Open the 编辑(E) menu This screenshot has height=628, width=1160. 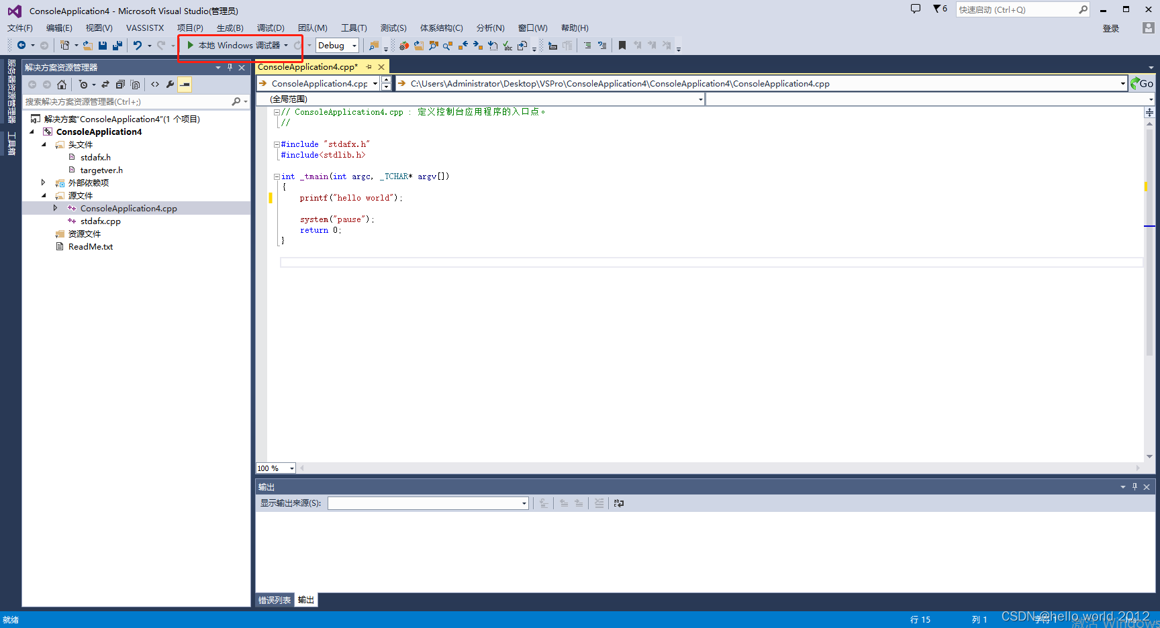[x=59, y=28]
